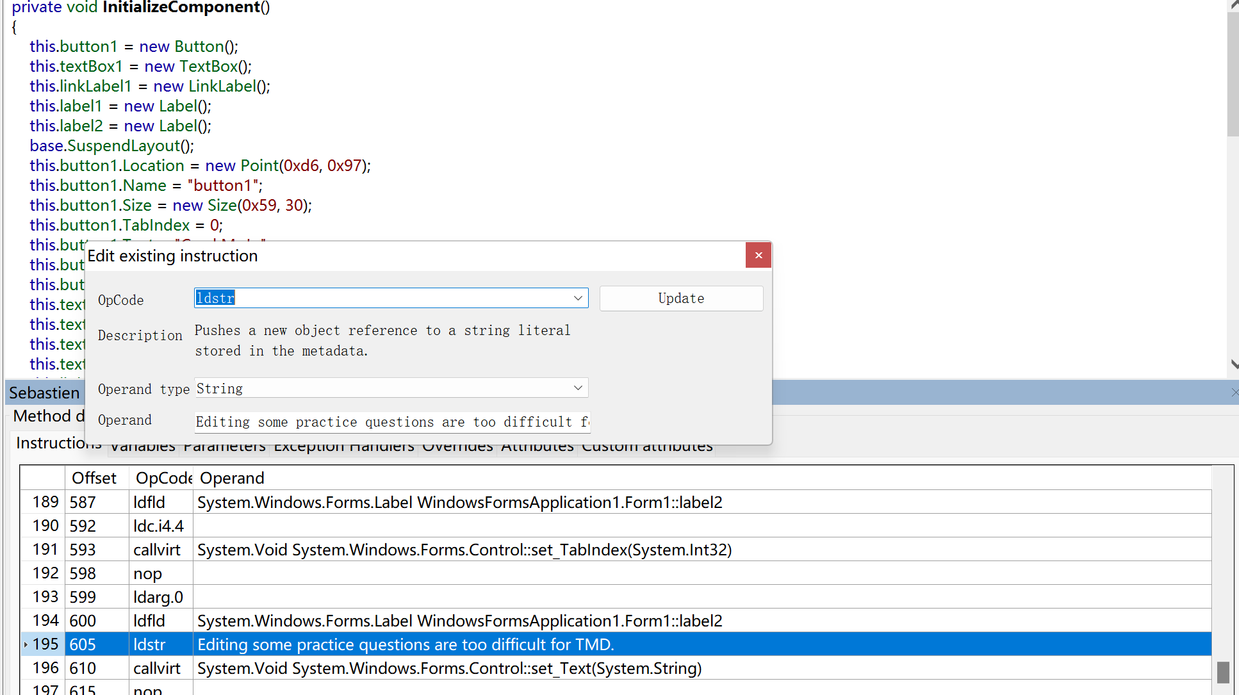Select instruction row 189 ldfld label2

[x=616, y=502]
